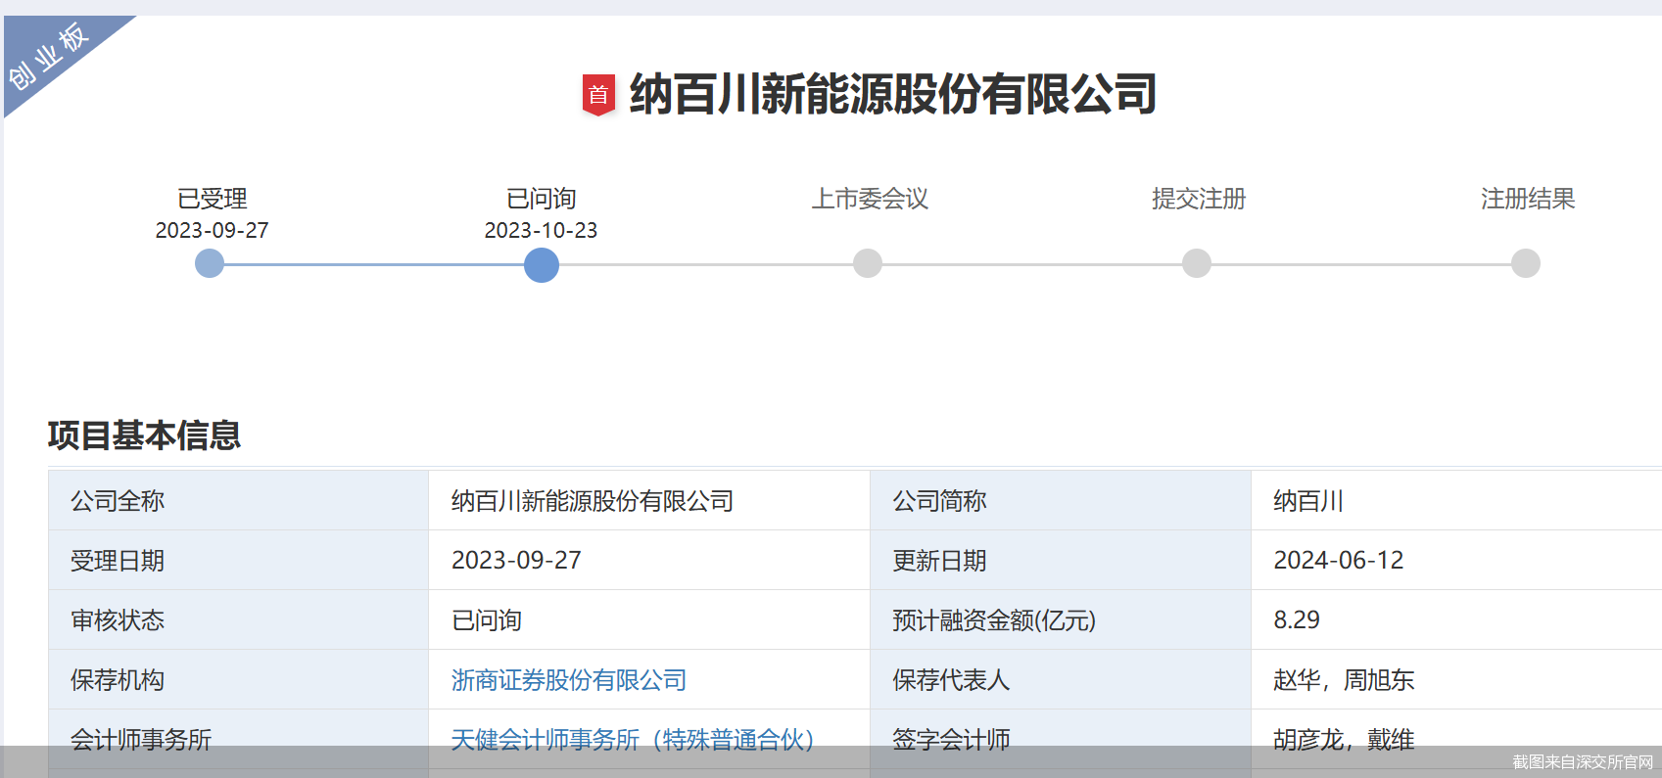Image resolution: width=1662 pixels, height=778 pixels.
Task: Click the 纳百川 short name cell
Action: coord(1456,501)
